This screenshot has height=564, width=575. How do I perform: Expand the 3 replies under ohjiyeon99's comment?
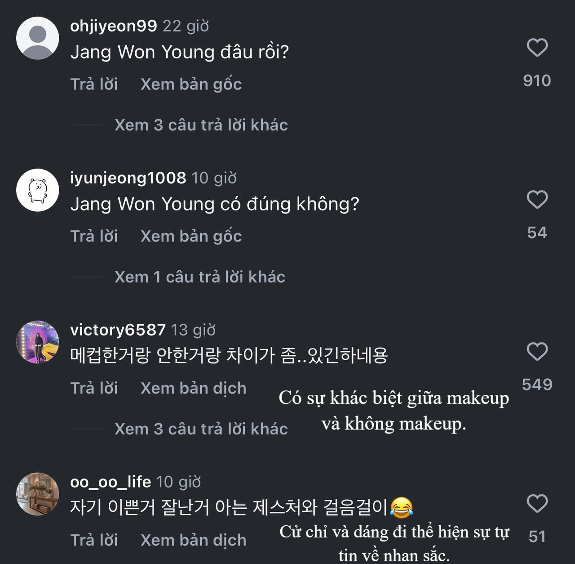pos(201,125)
